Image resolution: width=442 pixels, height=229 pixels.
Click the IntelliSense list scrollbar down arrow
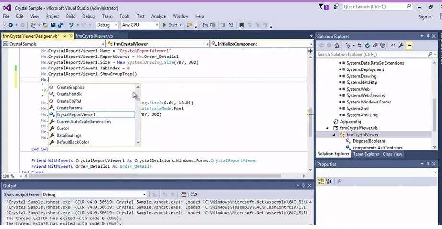click(x=138, y=142)
